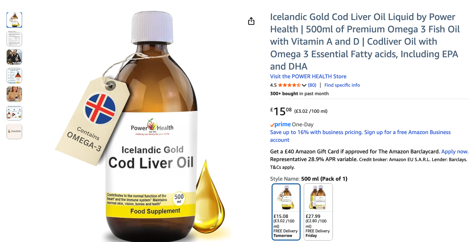The height and width of the screenshot is (242, 472).
Task: View the woman with bottle thumbnail
Action: [14, 94]
